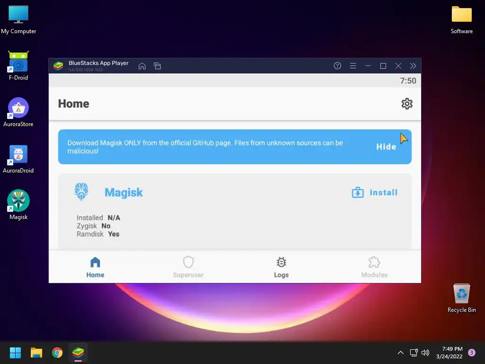Minimize the BlueStacks window
The height and width of the screenshot is (364, 485).
(x=368, y=65)
